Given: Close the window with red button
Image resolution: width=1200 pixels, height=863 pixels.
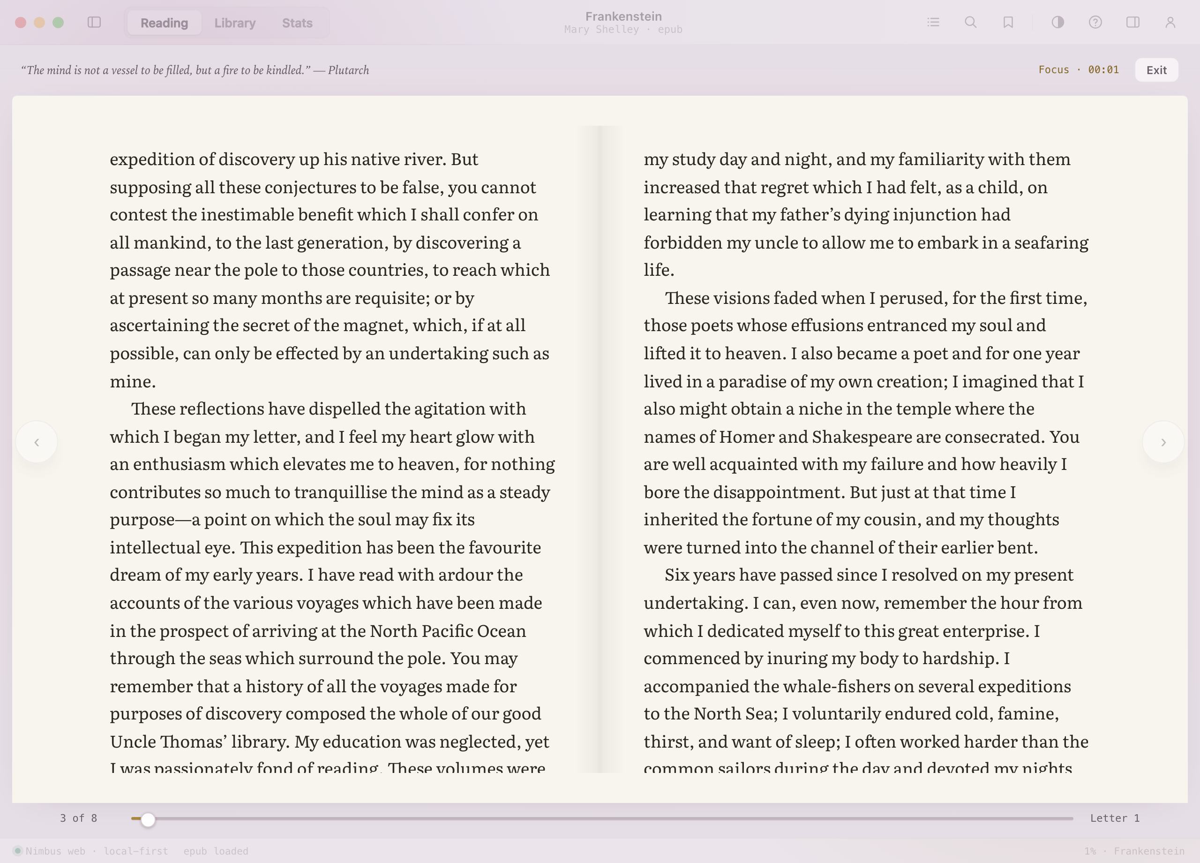Looking at the screenshot, I should tap(21, 22).
